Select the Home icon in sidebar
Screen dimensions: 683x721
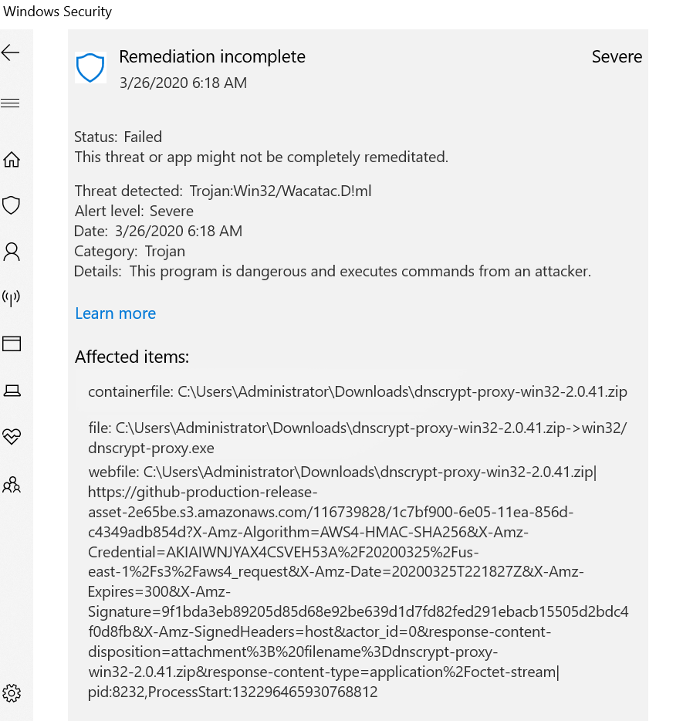coord(11,159)
